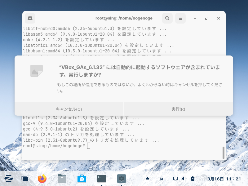Close the terminal window
Viewport: 248px width, 186px height.
pos(219,18)
